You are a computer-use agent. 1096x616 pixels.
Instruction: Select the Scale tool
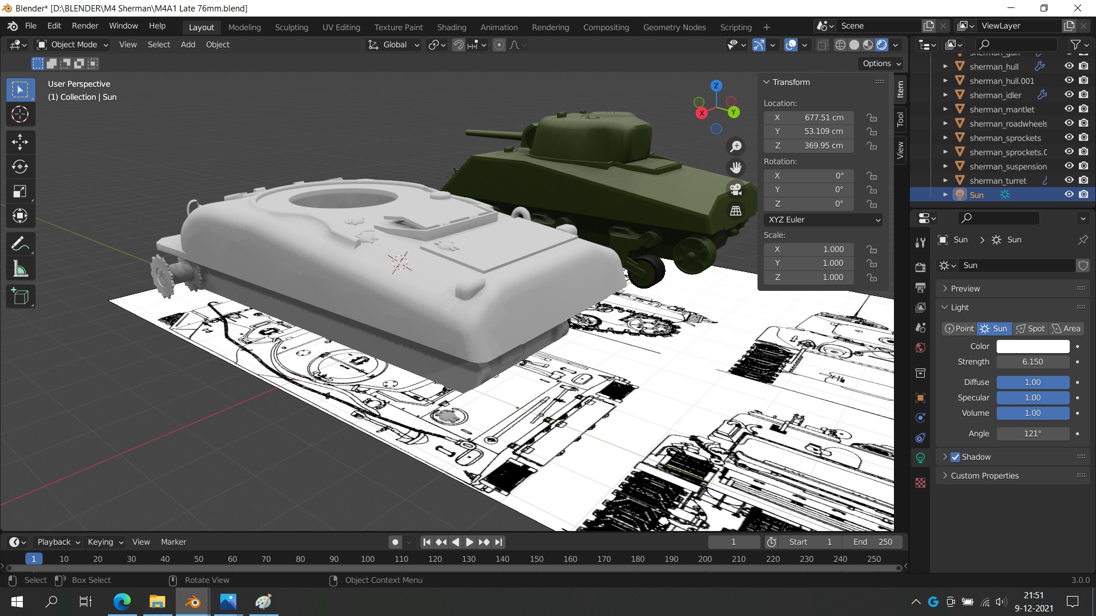20,191
